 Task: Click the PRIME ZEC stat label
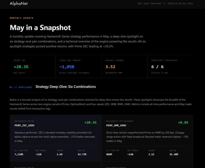[20, 60]
